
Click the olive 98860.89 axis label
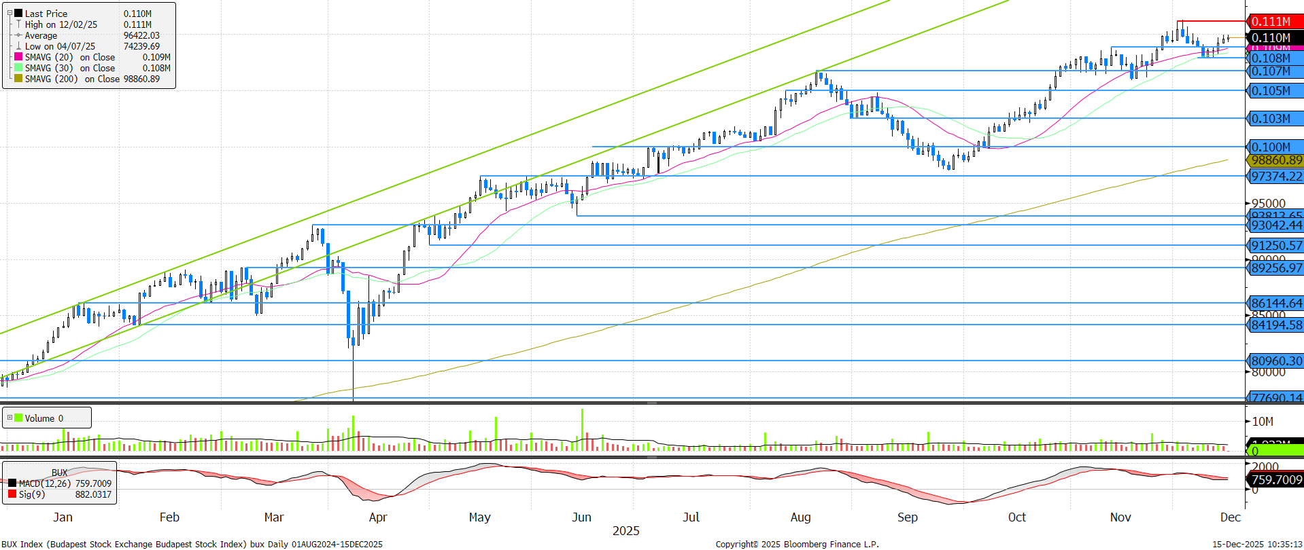pyautogui.click(x=1276, y=160)
